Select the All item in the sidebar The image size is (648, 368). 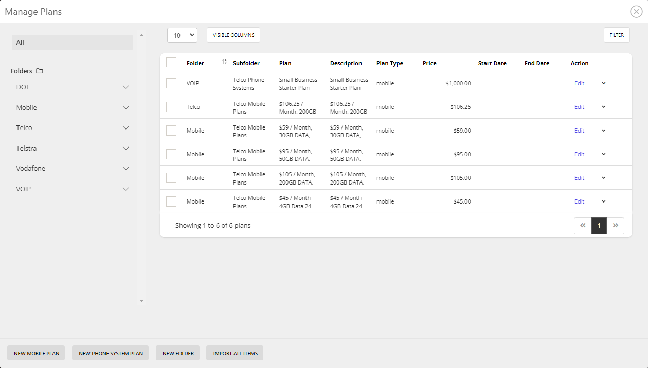tap(72, 43)
